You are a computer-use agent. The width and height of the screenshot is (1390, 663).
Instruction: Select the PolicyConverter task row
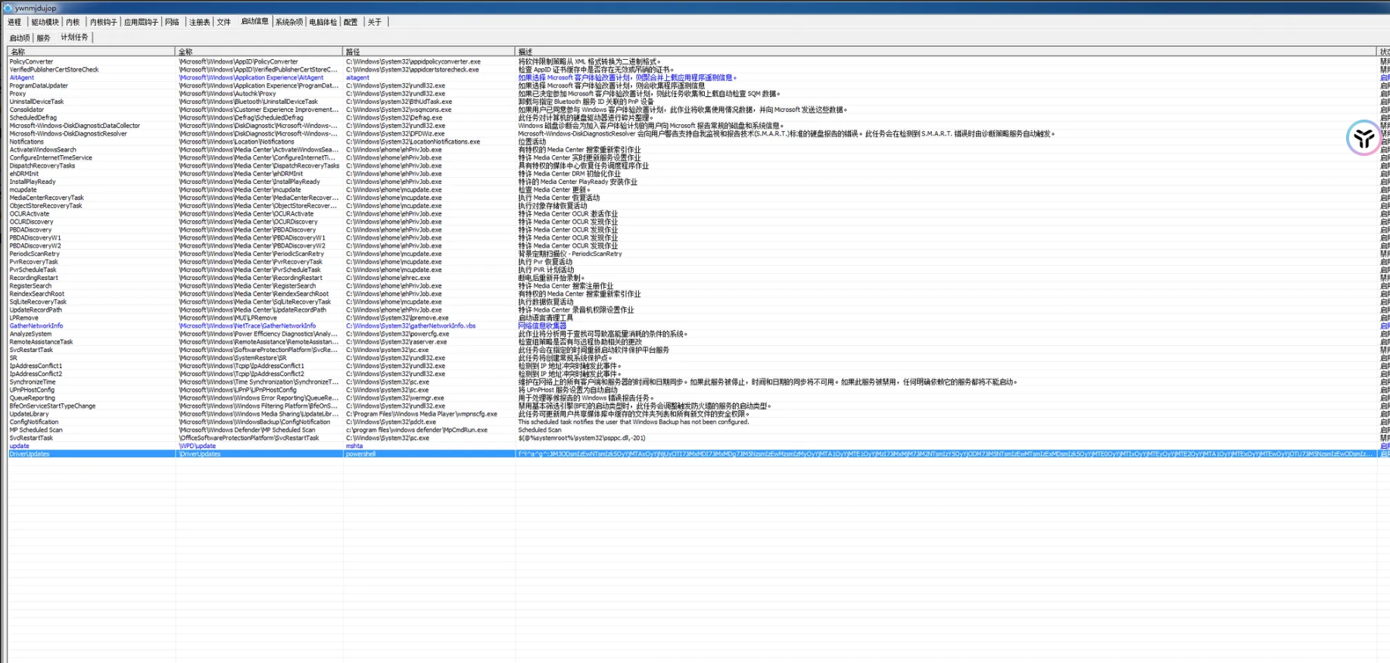pyautogui.click(x=698, y=61)
